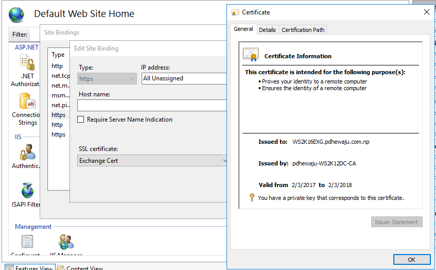Select the first http binding row
Viewport: 436px width, 270px height.
[x=60, y=66]
